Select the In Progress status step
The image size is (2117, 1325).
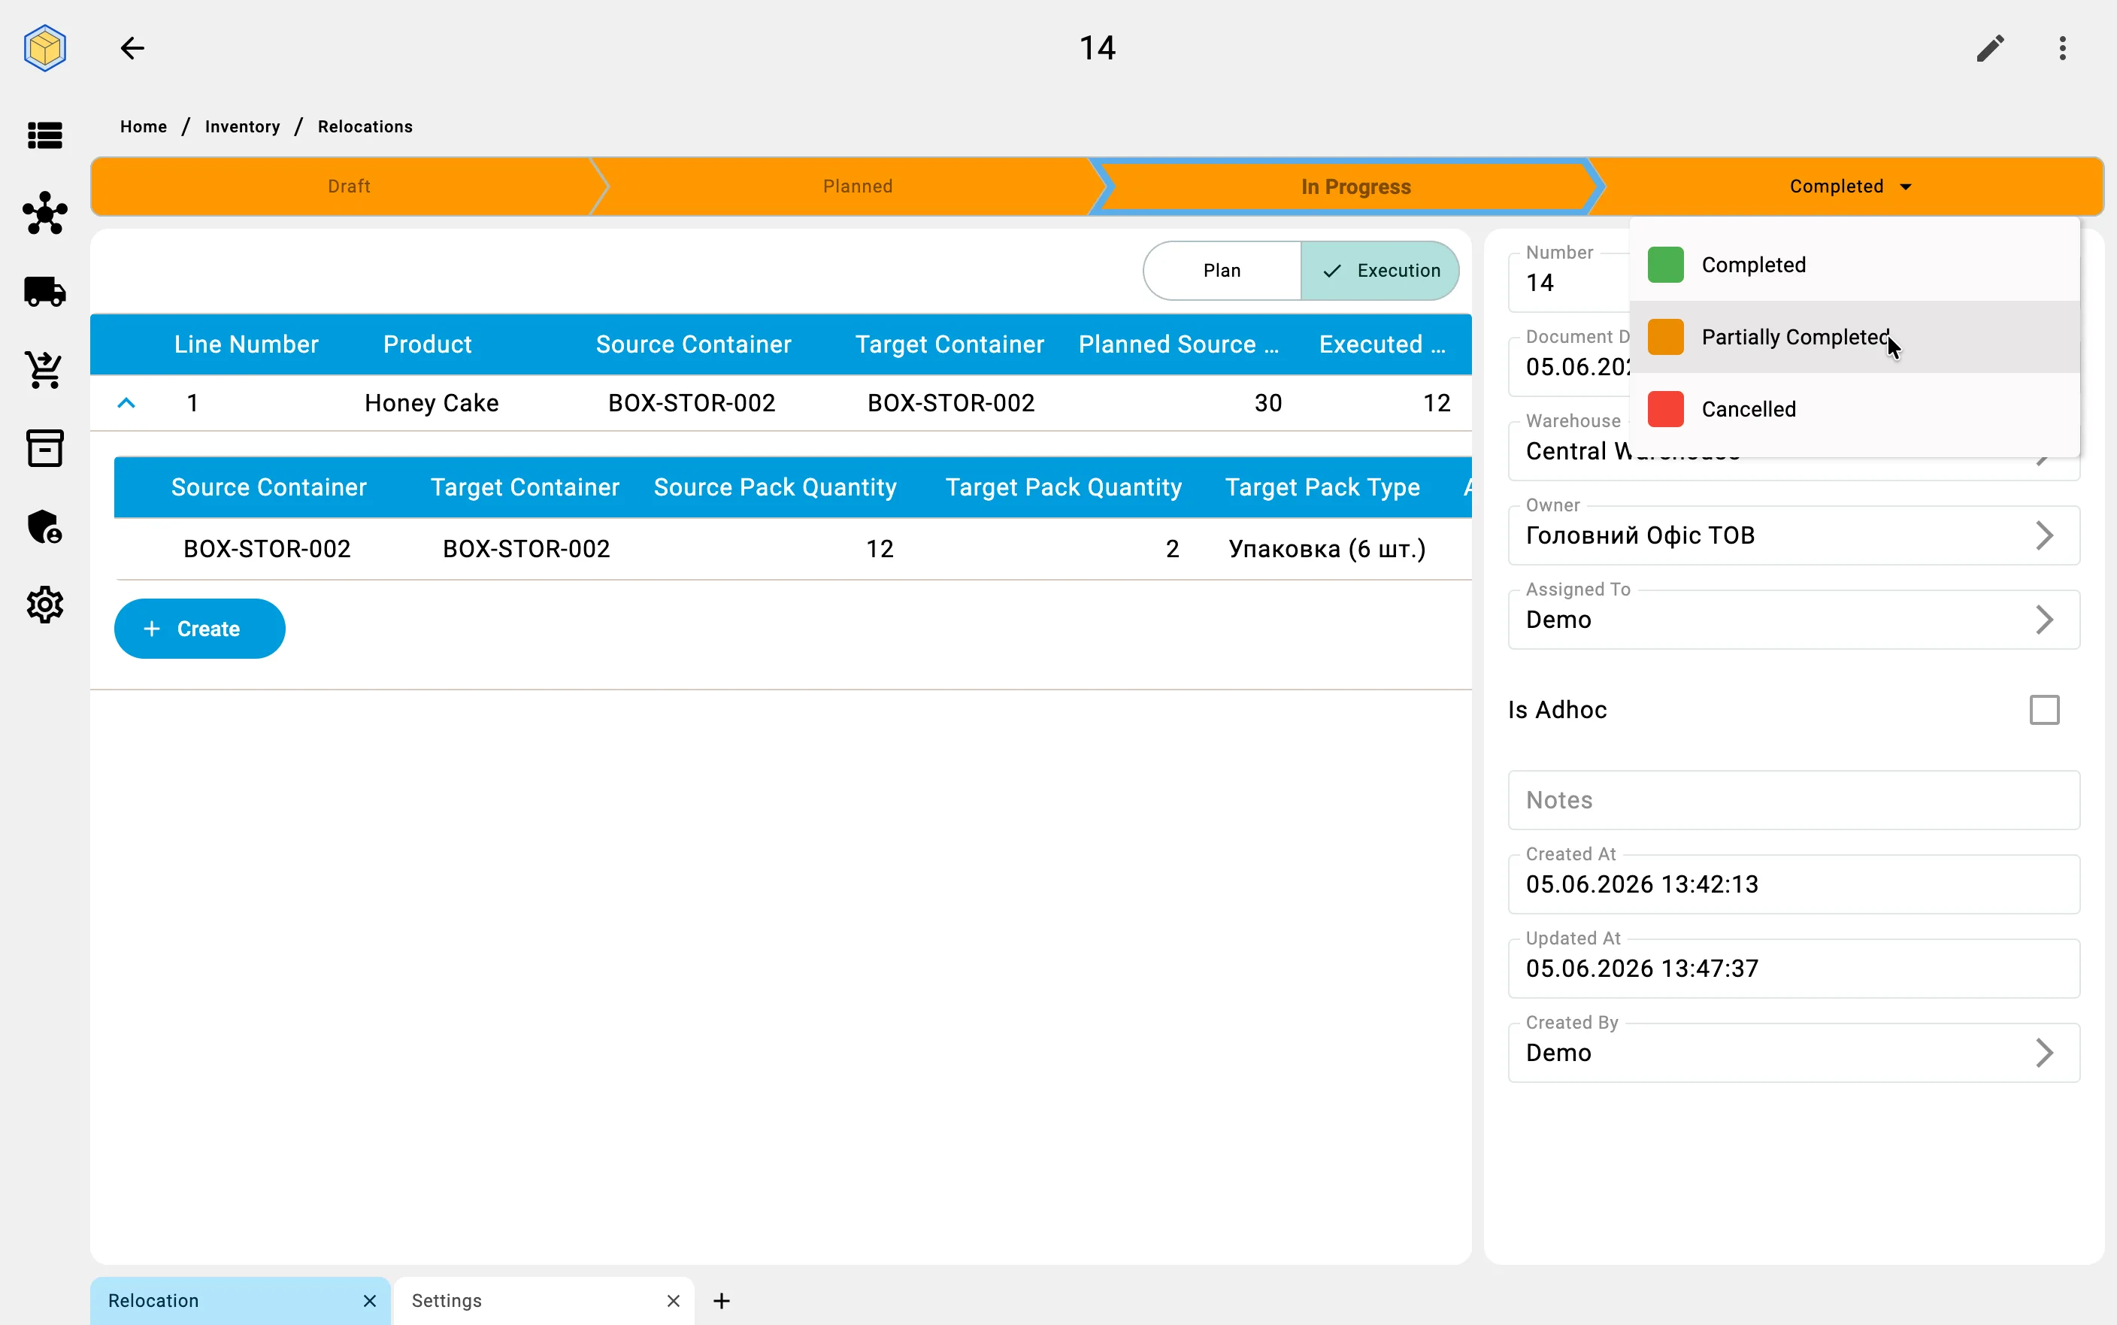click(1356, 186)
